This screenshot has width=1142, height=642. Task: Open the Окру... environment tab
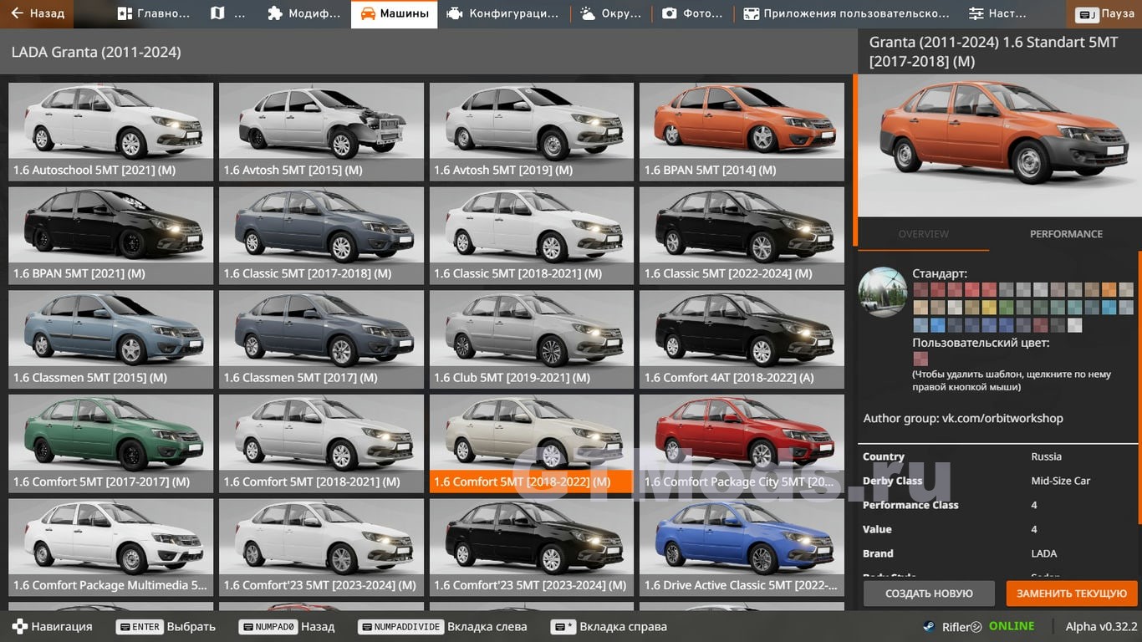click(x=610, y=13)
